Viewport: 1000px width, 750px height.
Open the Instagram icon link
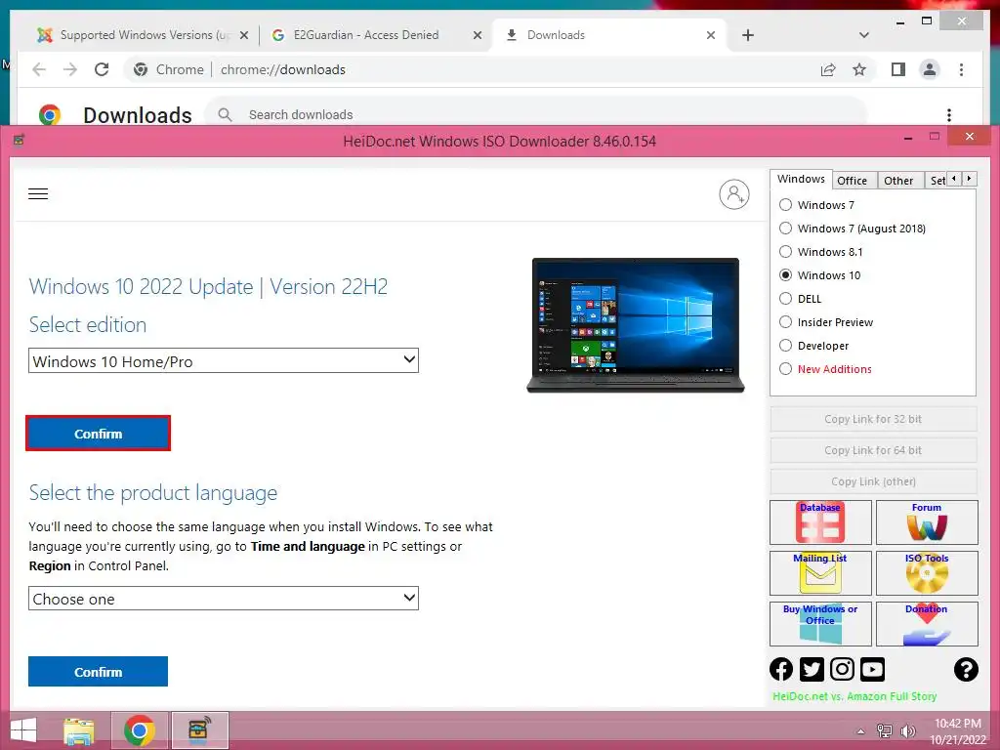click(842, 669)
